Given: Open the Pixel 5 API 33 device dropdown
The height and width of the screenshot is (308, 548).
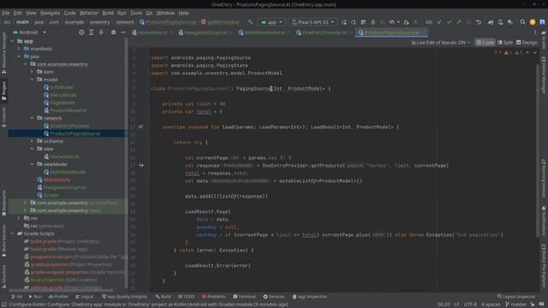Looking at the screenshot, I should click(x=313, y=22).
